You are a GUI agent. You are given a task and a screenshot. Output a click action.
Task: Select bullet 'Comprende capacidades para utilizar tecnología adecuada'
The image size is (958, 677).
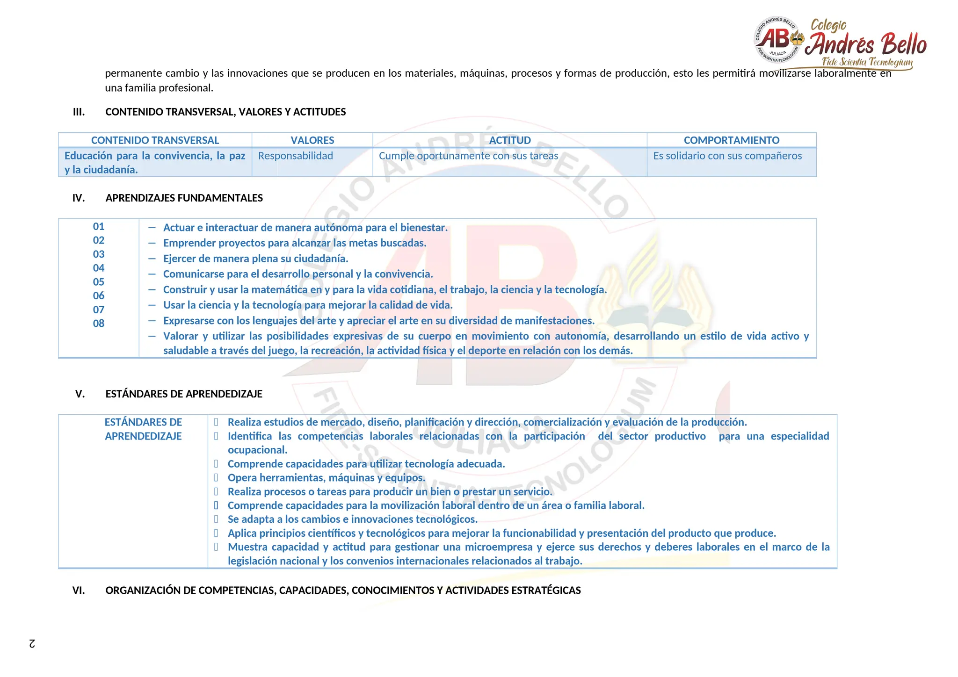click(366, 464)
